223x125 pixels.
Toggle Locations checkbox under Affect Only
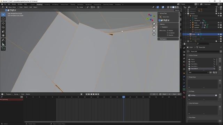click(x=168, y=33)
